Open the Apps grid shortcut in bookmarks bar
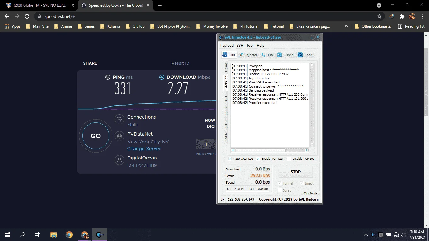The height and width of the screenshot is (241, 429). pyautogui.click(x=13, y=26)
